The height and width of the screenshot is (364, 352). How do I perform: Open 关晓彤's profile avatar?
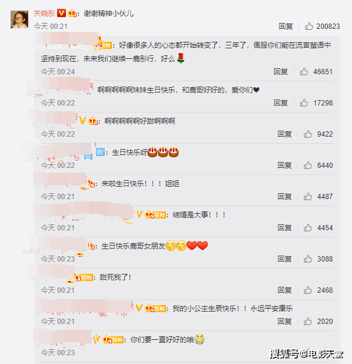[19, 19]
